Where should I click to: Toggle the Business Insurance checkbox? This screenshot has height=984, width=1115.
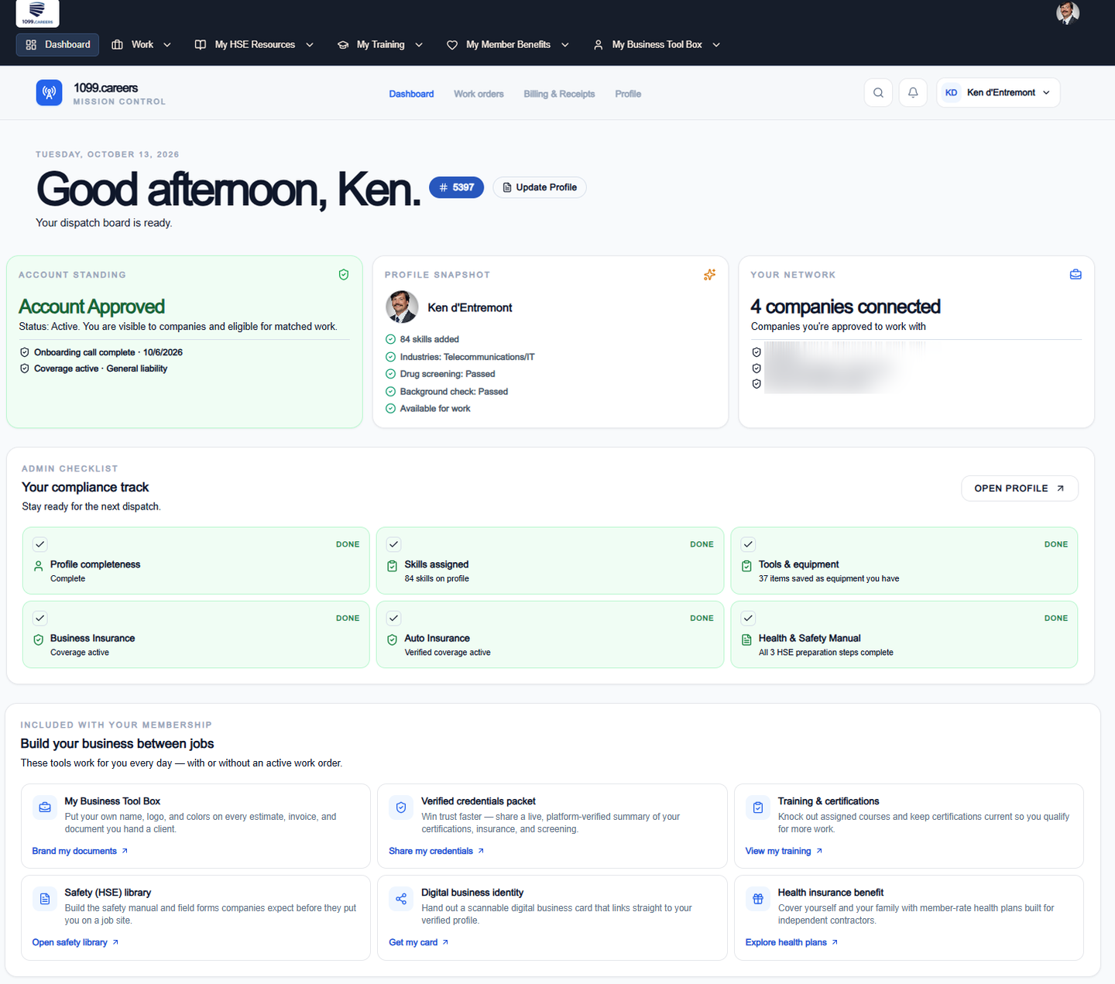40,618
